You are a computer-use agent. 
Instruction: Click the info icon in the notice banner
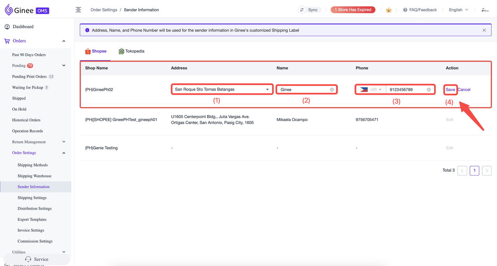point(87,30)
